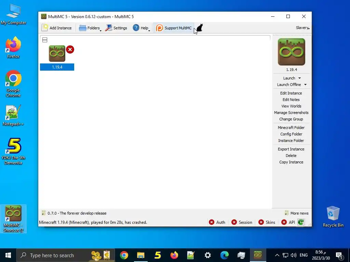Viewport: 350px width, 262px height.
Task: Open the Slavery accounts dropdown
Action: 302,28
